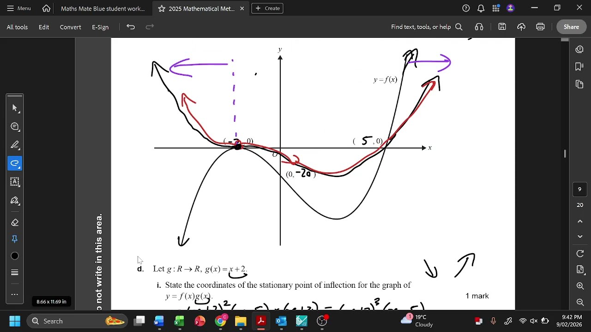
Task: Open the hamburger Menu
Action: tap(19, 8)
